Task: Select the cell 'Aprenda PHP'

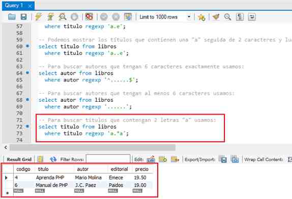Action: tap(50, 178)
